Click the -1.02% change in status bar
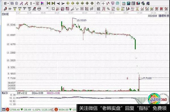Viewport: 170px width, 112px height. coord(37,110)
